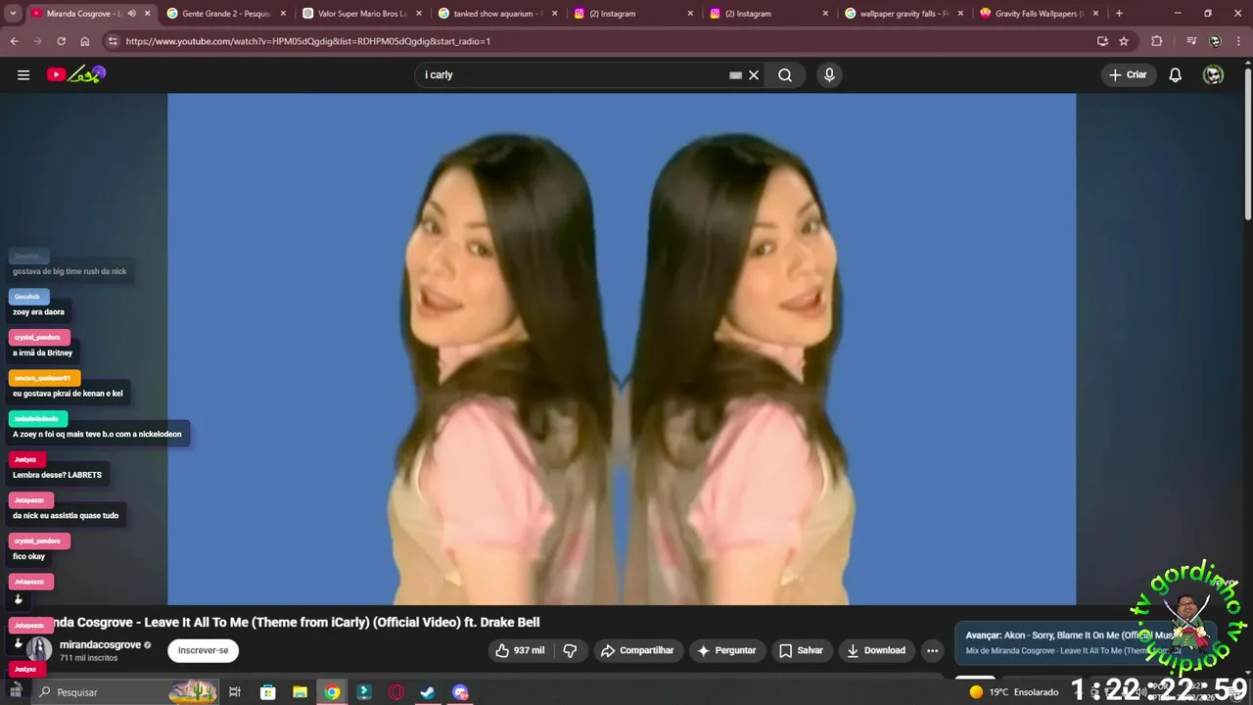Open the mirandacosgrove channel avatar
1253x705 pixels.
[39, 649]
